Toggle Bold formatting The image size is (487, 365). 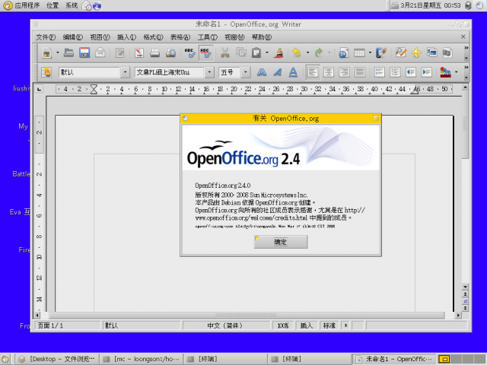tap(262, 72)
